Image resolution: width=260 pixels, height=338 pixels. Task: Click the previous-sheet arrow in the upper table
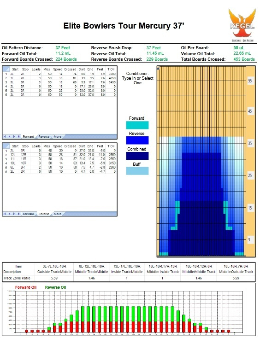tap(9, 136)
